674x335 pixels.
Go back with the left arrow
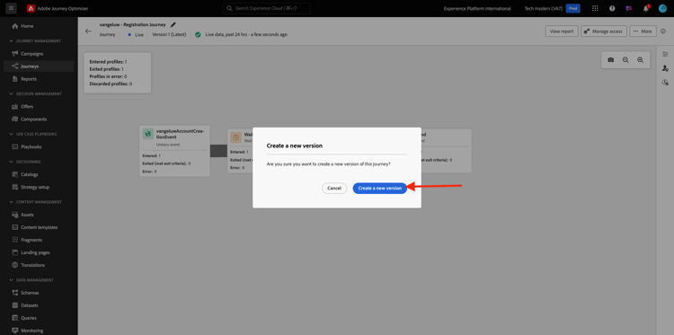tap(88, 31)
